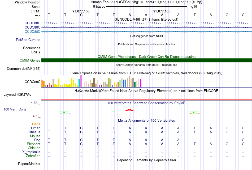Click the RepeatMasker track label
The image size is (252, 170).
point(29,164)
